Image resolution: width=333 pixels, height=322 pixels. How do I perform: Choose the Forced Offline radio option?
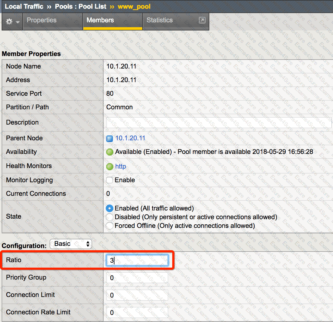110,226
